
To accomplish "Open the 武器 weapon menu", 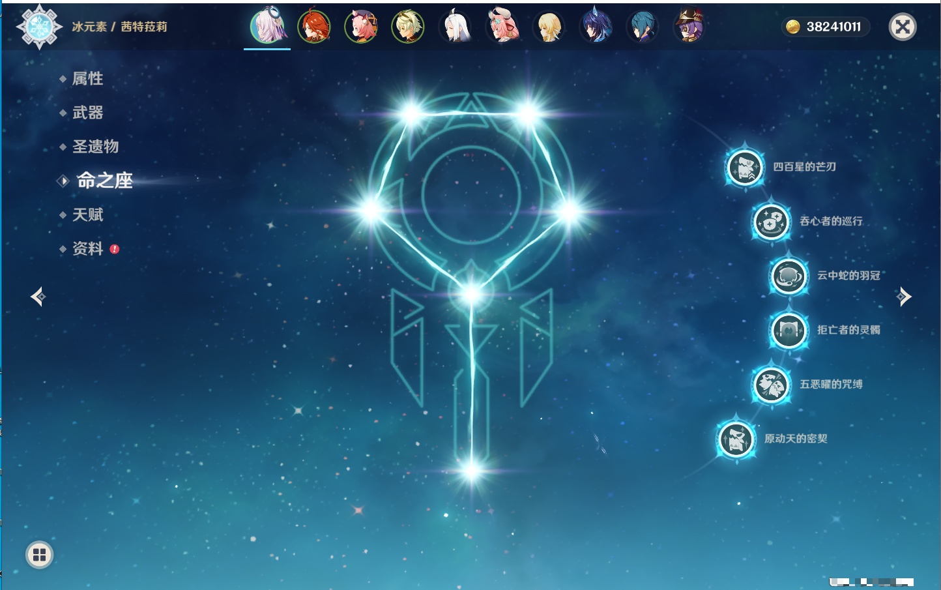I will point(87,113).
